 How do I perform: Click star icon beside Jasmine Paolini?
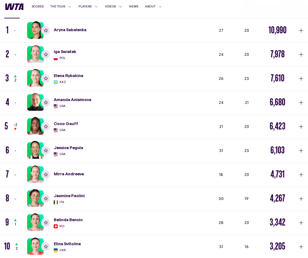point(46,199)
